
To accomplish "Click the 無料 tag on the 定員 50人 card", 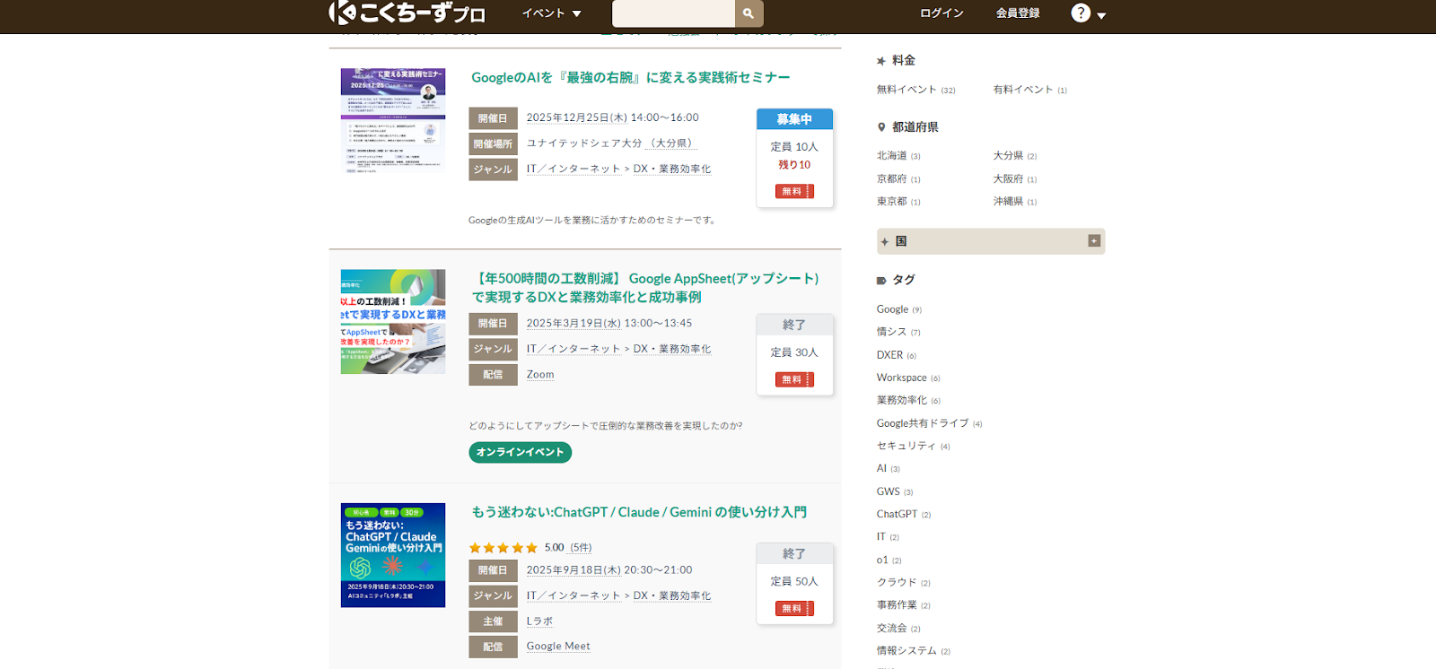I will [794, 608].
